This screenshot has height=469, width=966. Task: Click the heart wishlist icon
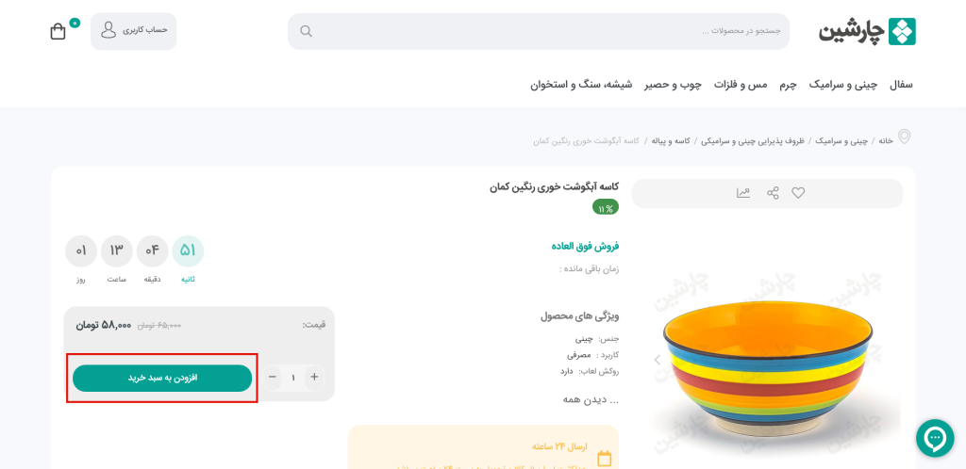[x=798, y=193]
